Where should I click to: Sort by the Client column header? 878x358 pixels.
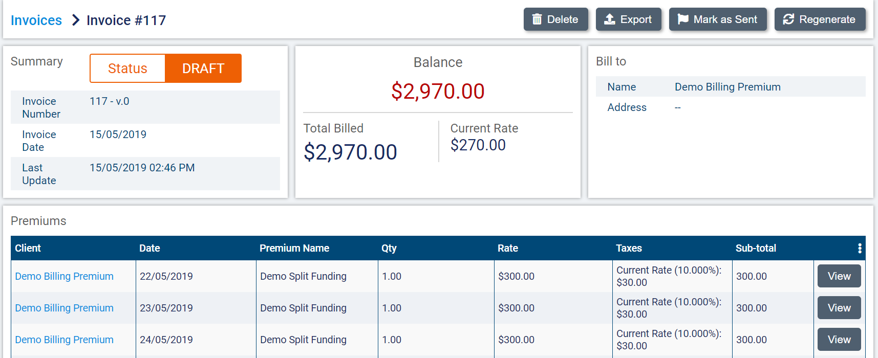(x=28, y=248)
